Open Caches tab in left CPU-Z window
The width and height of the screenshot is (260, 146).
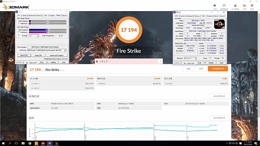coord(25,16)
